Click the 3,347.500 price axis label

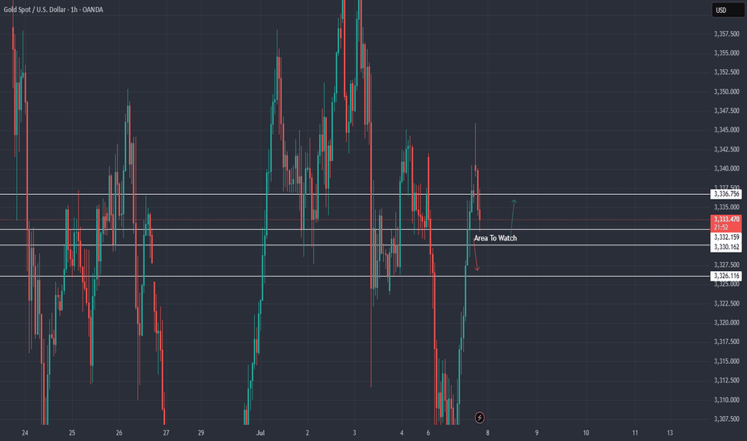click(726, 111)
